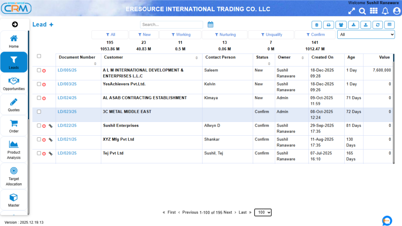Select the checkbox for 3C METAL MIDDLE EAST

[39, 112]
